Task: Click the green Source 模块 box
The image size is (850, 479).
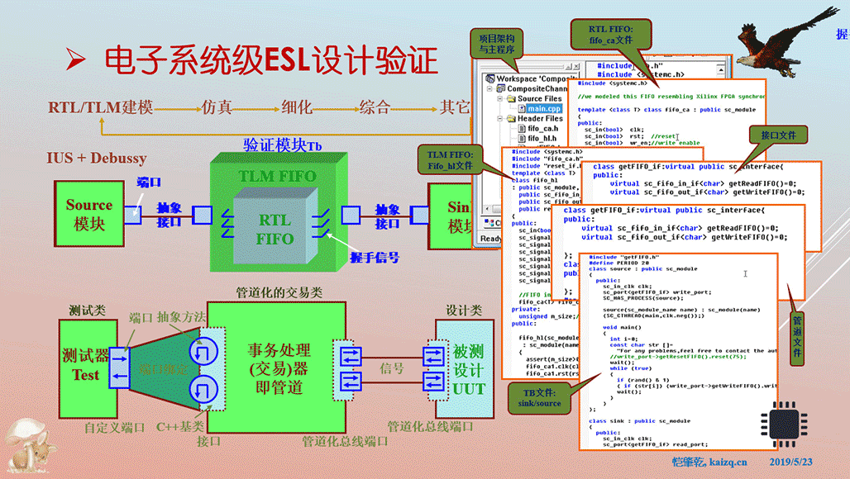Action: coord(88,215)
